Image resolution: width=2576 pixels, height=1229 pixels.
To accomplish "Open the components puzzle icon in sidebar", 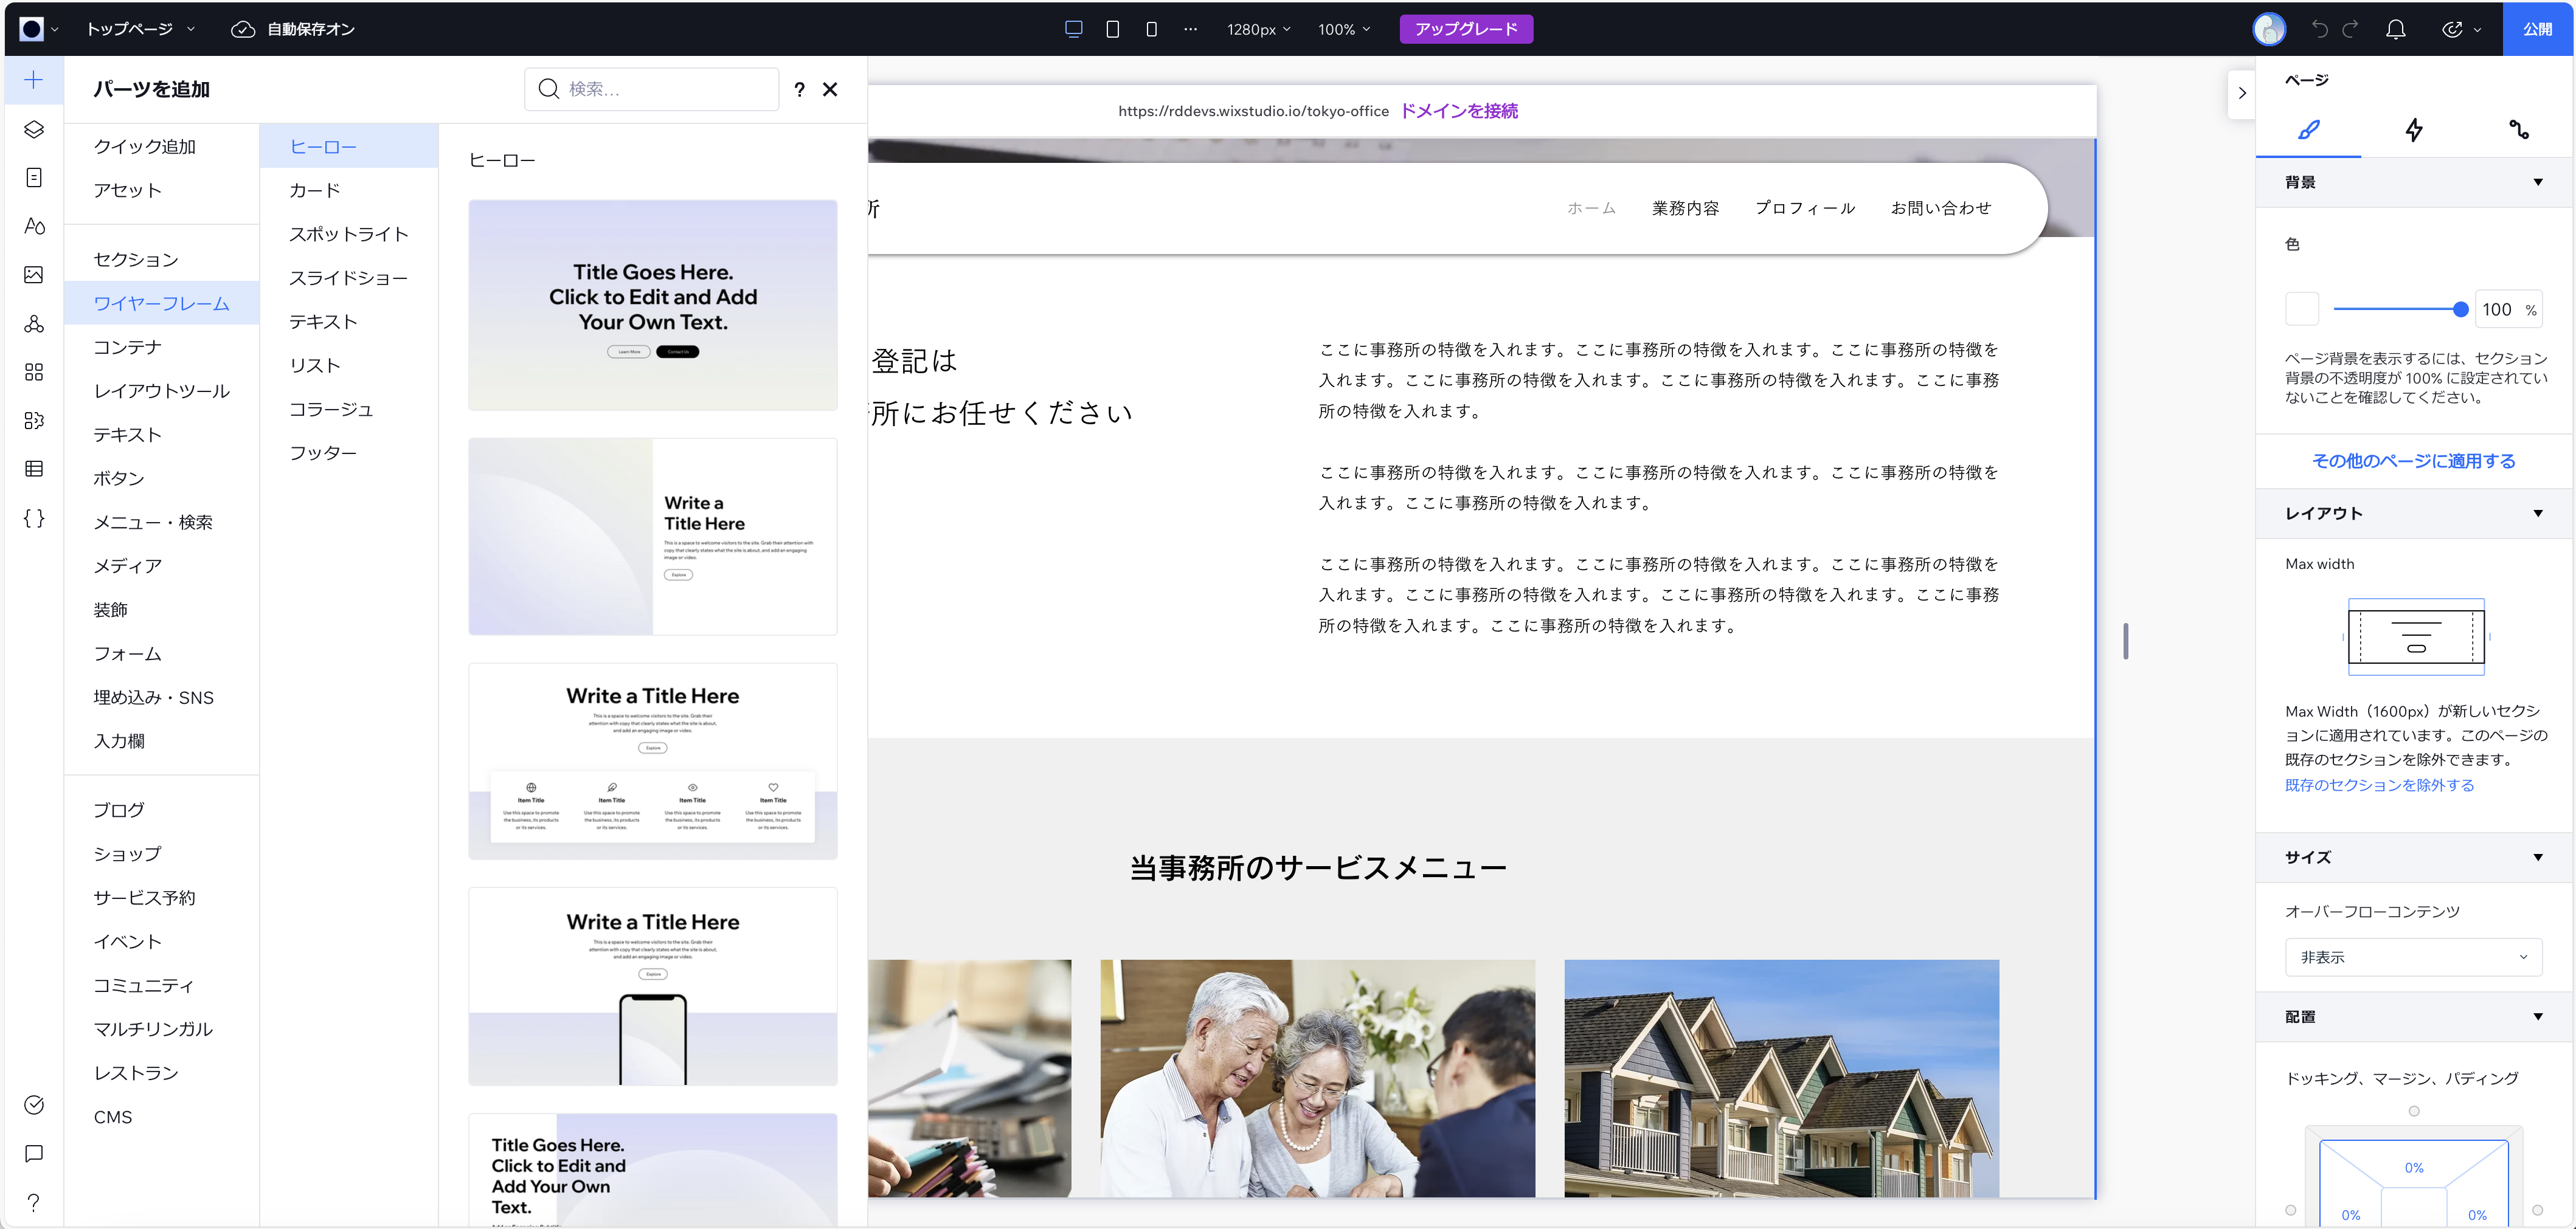I will pos(34,421).
